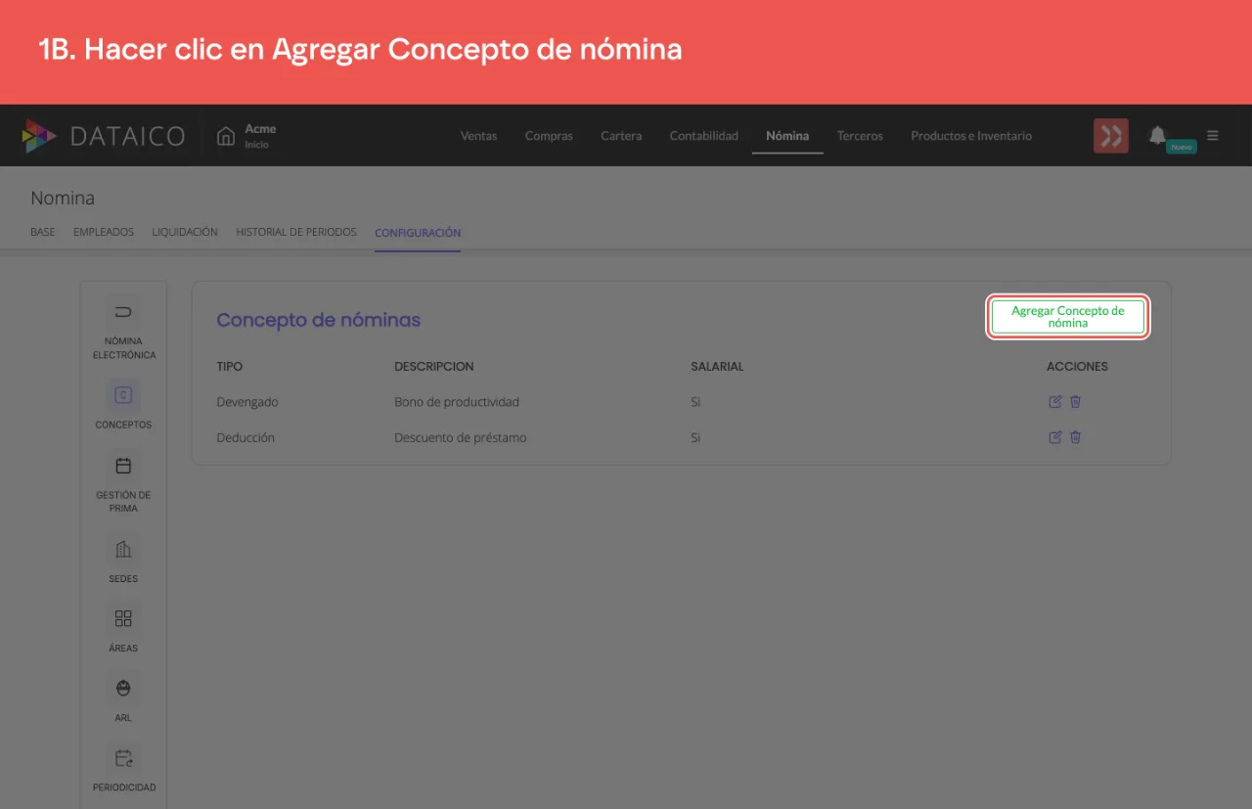The height and width of the screenshot is (809, 1252).
Task: Edit the Bono de productividad concept
Action: [1054, 402]
